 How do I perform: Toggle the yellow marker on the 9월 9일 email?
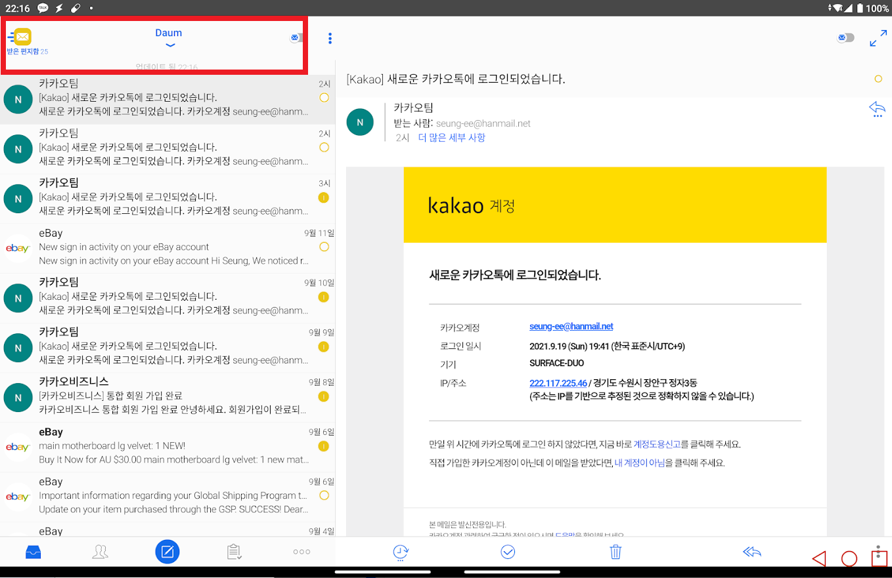(x=323, y=347)
